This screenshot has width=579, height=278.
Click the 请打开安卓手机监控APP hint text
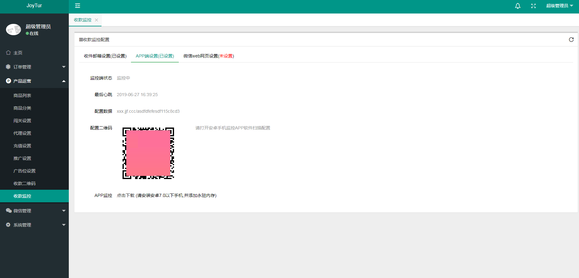point(233,128)
